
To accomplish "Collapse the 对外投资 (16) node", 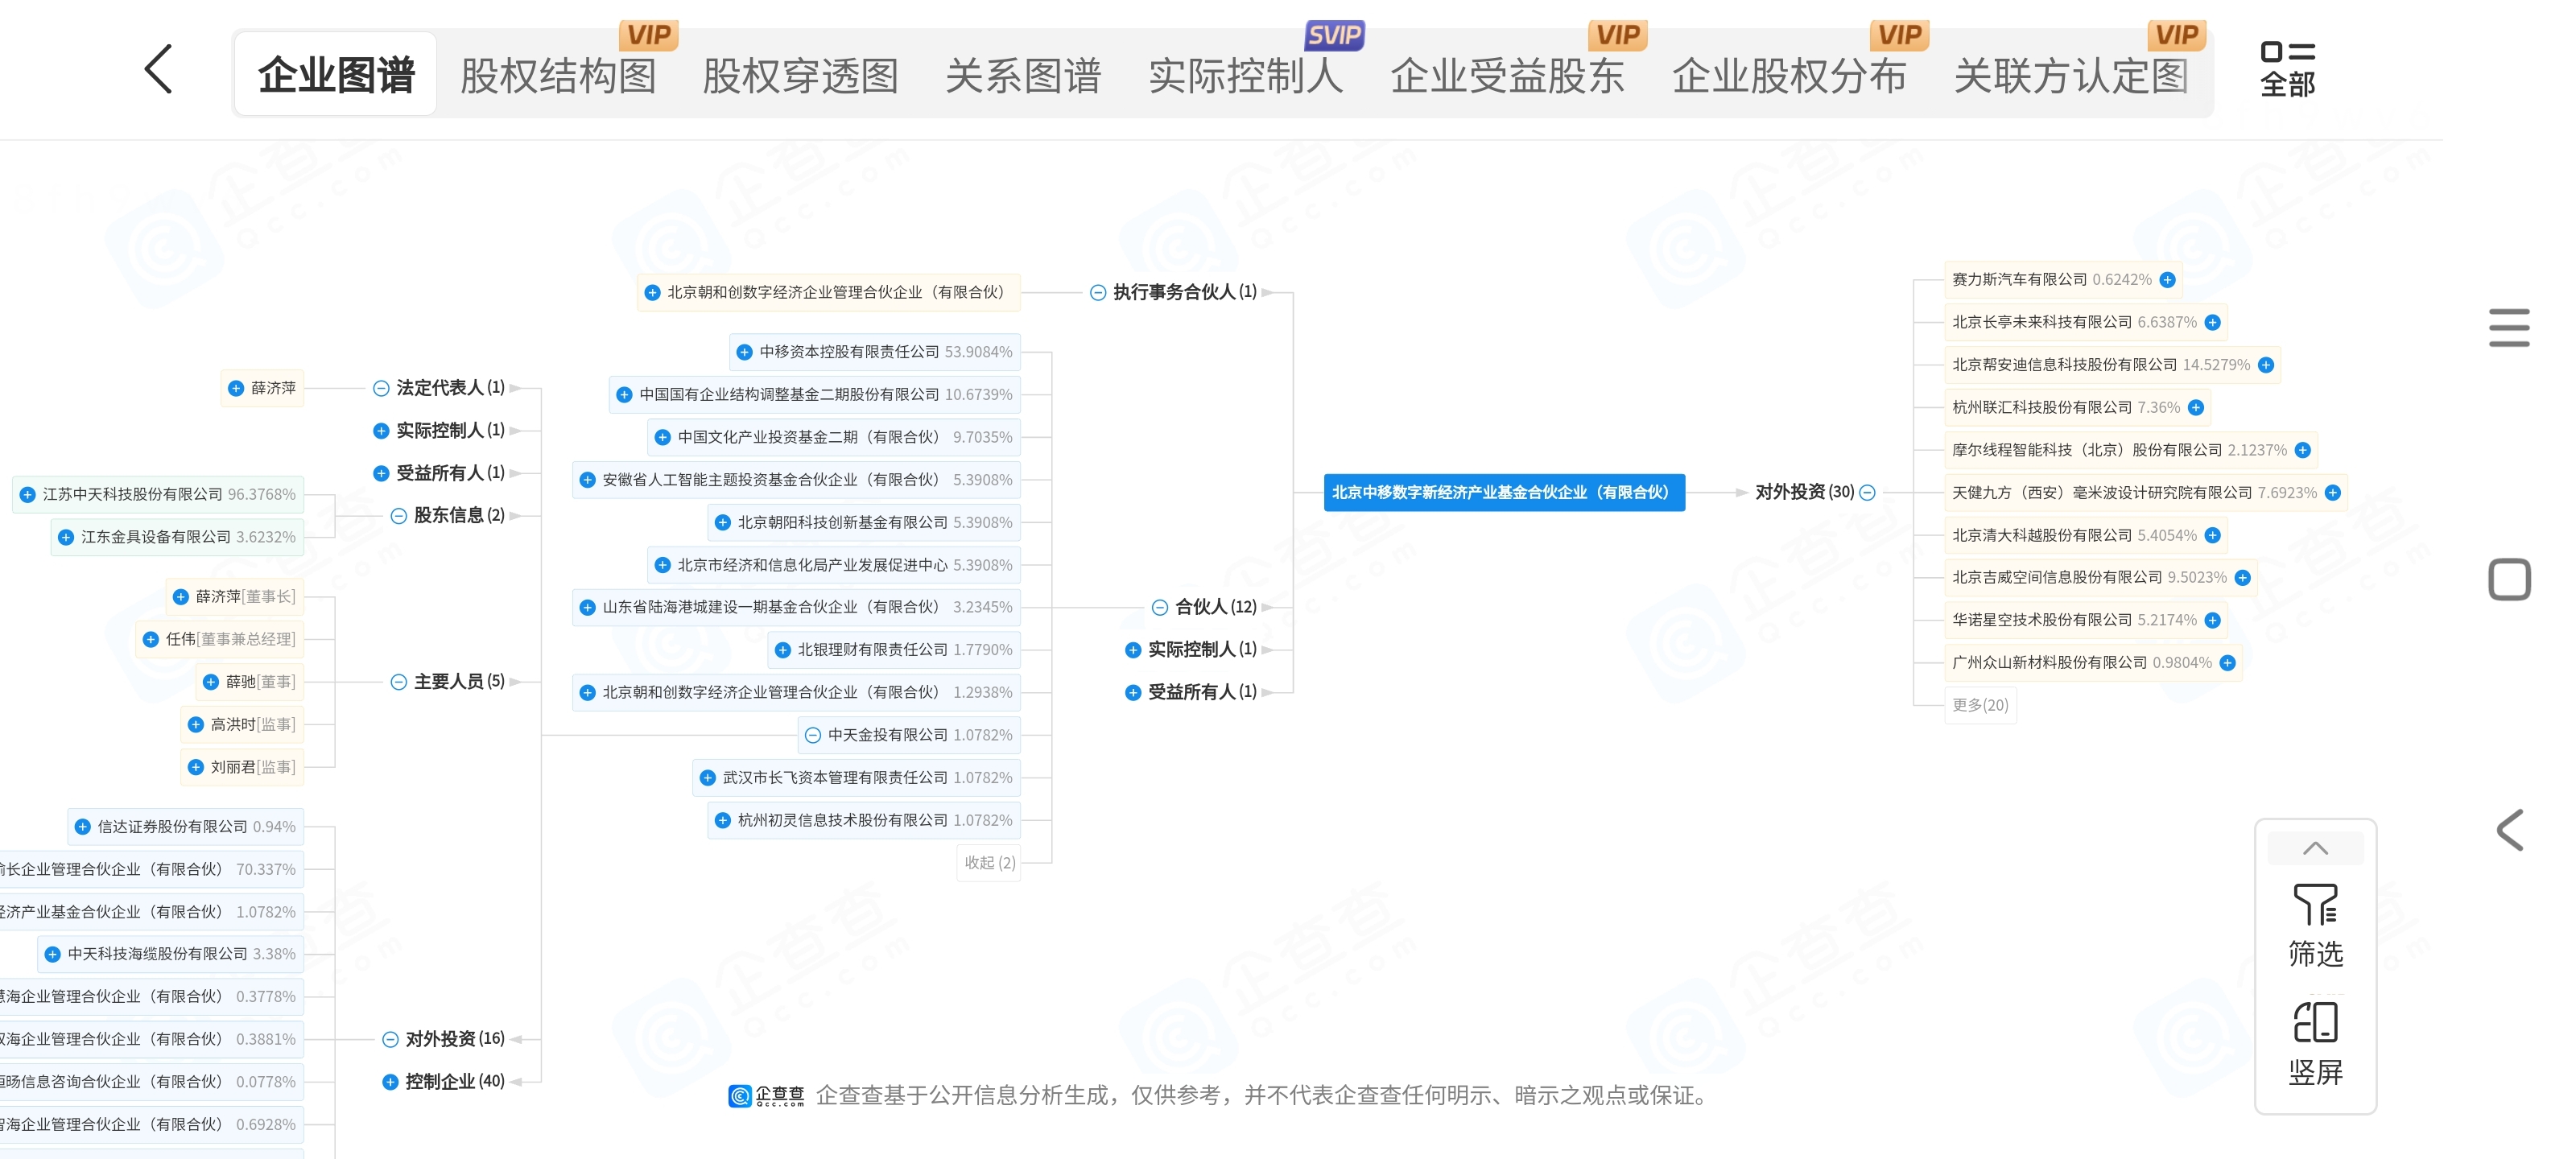I will [390, 1040].
